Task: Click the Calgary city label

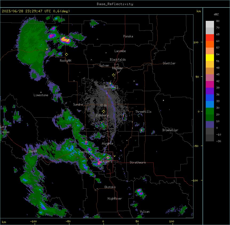Action: click(107, 161)
